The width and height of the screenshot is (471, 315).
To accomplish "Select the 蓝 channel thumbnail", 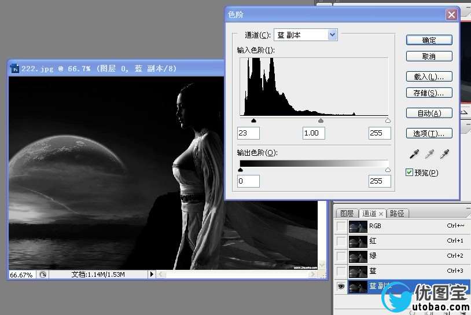I will pyautogui.click(x=358, y=272).
